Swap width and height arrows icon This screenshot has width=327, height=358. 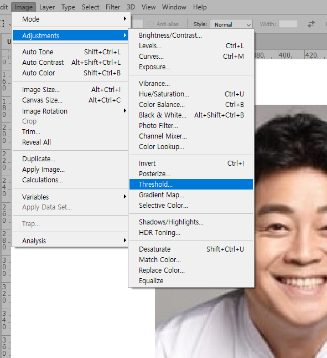pyautogui.click(x=311, y=24)
